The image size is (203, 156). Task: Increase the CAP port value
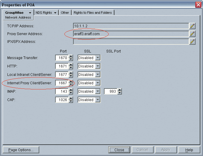pyautogui.click(x=71, y=98)
